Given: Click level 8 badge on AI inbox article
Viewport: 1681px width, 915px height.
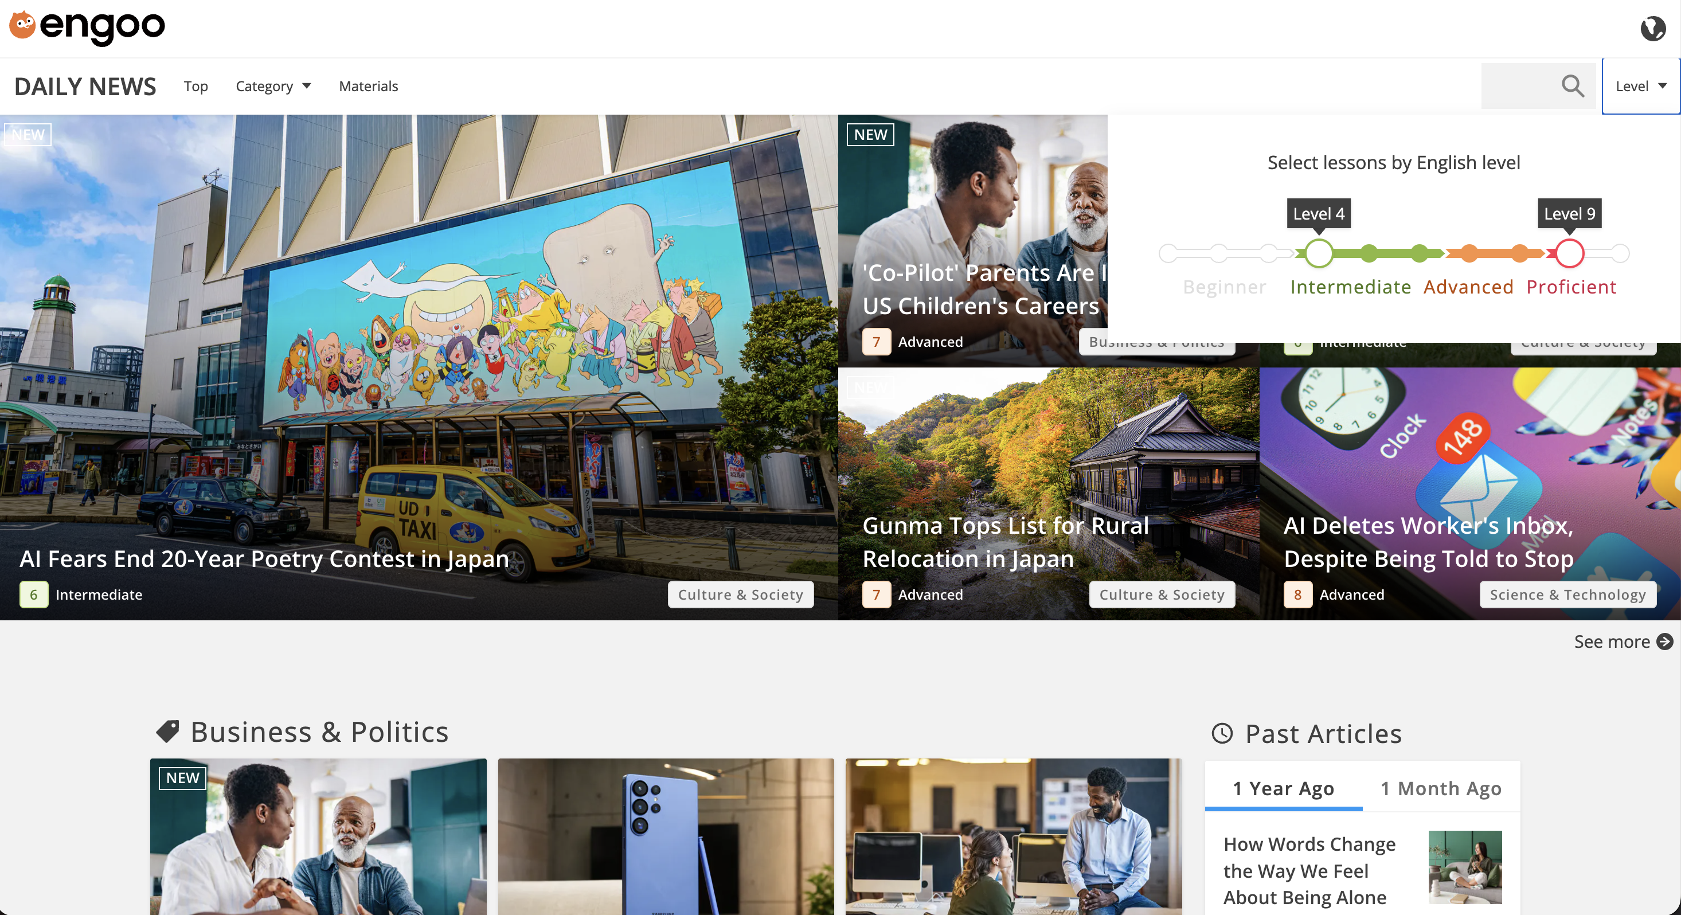Looking at the screenshot, I should tap(1297, 595).
